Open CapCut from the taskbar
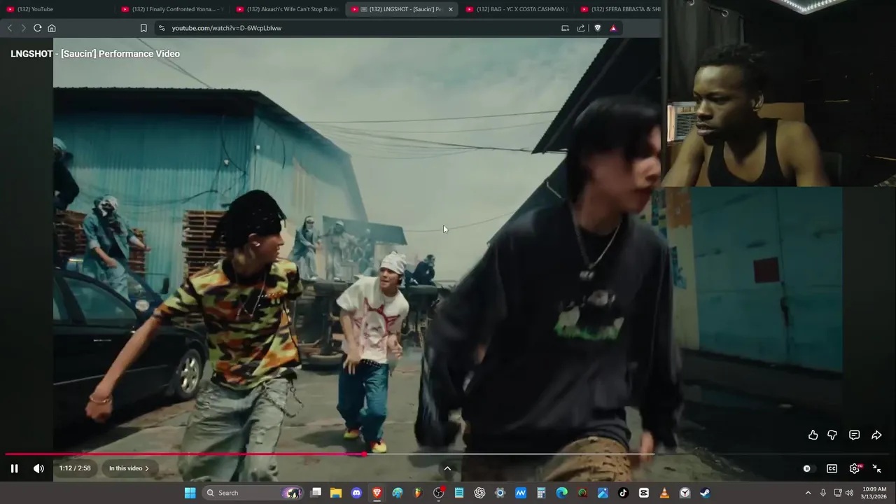 pyautogui.click(x=644, y=493)
